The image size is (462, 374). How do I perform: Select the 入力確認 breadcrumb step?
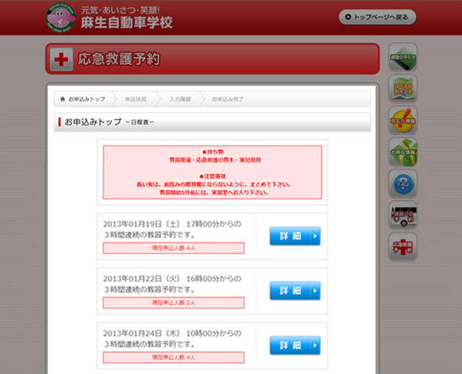180,99
